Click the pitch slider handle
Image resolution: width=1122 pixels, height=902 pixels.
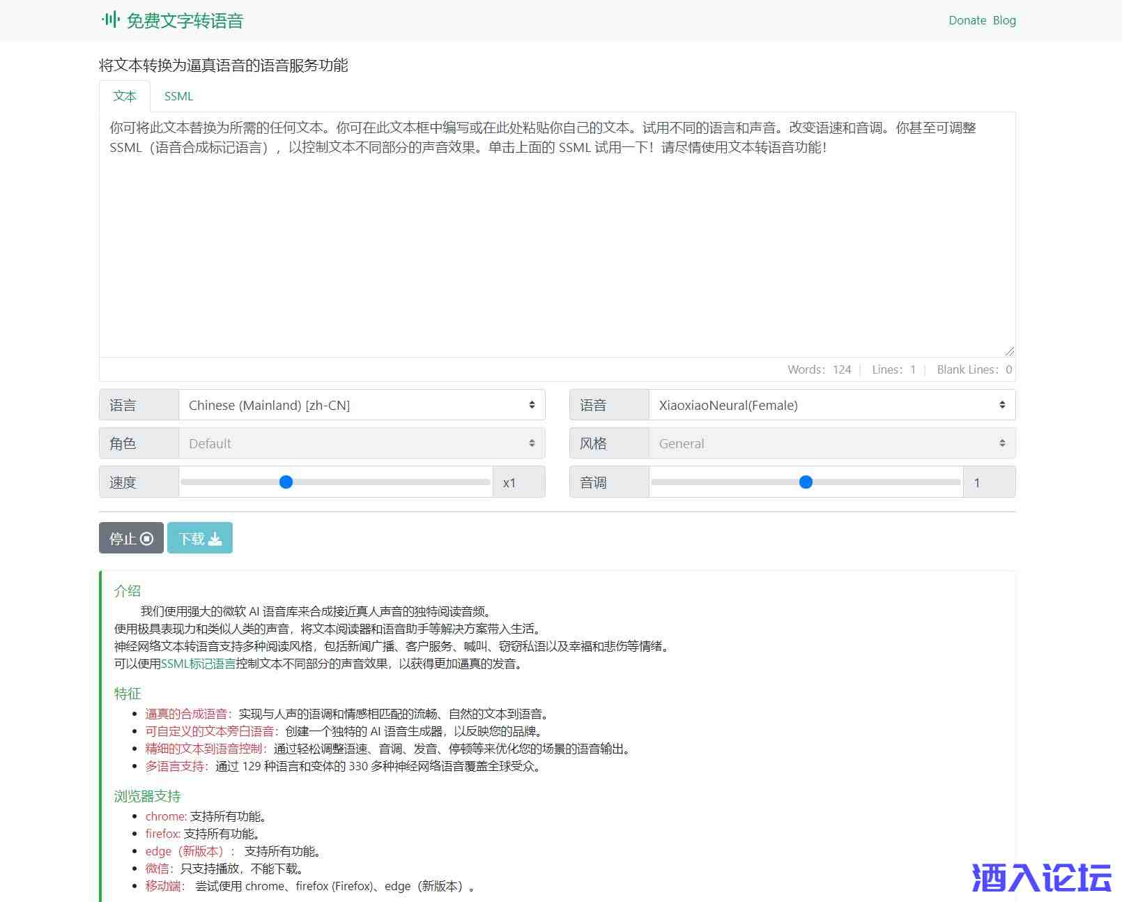[x=806, y=482]
